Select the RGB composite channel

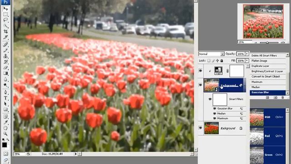pyautogui.click(x=268, y=117)
